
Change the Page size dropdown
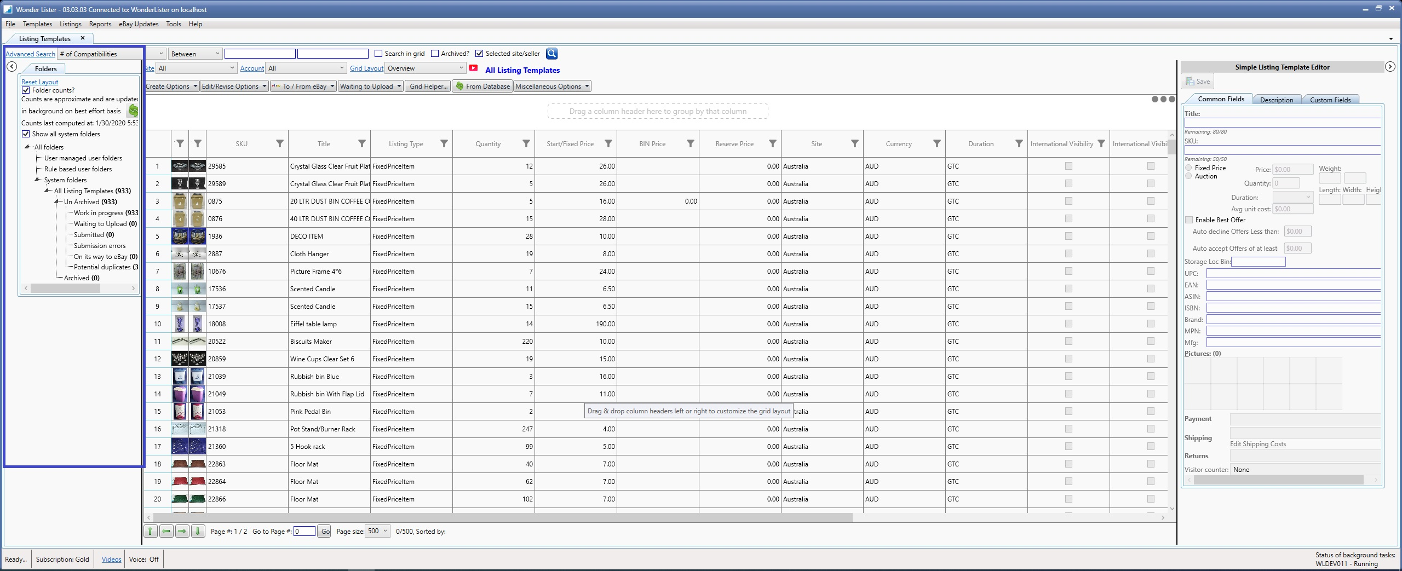coord(378,531)
